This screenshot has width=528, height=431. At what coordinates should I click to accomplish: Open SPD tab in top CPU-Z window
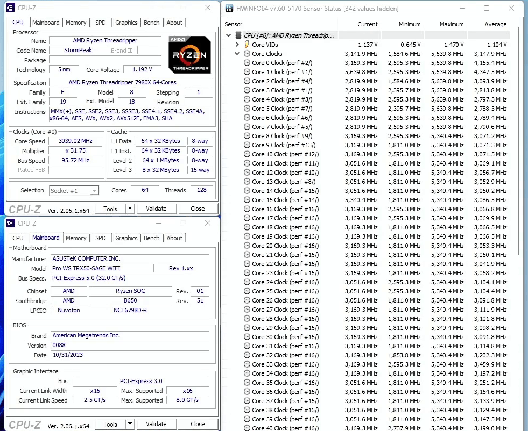click(x=100, y=23)
